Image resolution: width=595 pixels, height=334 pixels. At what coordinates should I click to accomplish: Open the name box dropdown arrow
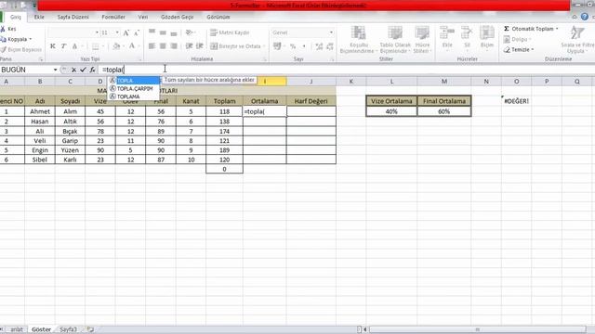pyautogui.click(x=56, y=70)
